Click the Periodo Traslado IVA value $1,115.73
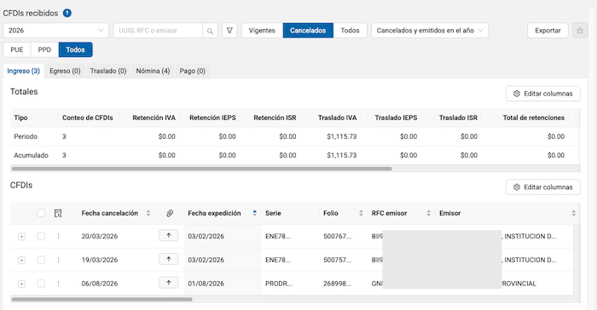 [x=341, y=136]
